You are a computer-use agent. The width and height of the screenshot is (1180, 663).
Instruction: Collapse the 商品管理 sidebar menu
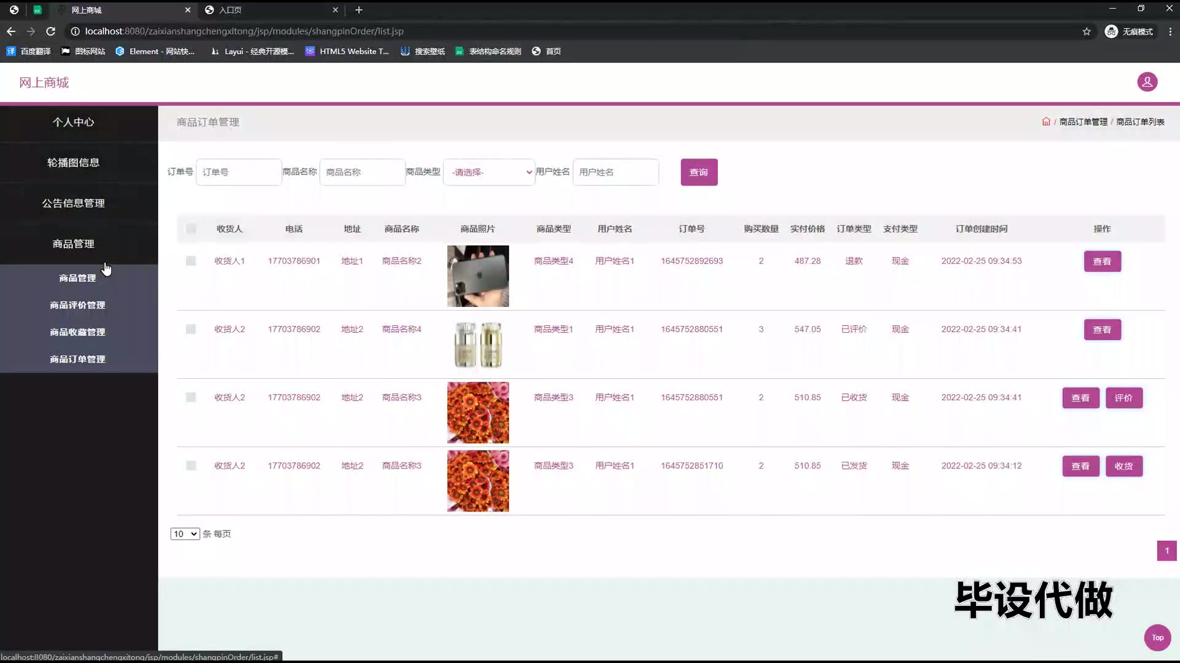click(73, 244)
